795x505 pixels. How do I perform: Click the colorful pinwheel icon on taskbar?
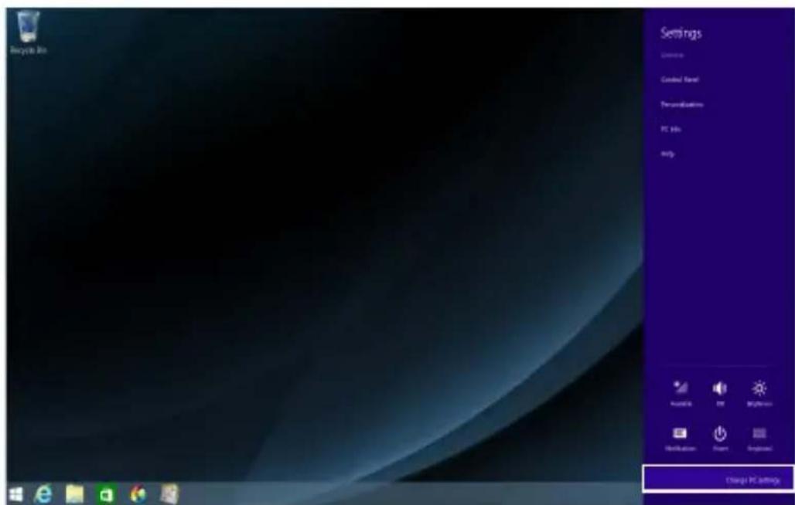click(x=138, y=494)
